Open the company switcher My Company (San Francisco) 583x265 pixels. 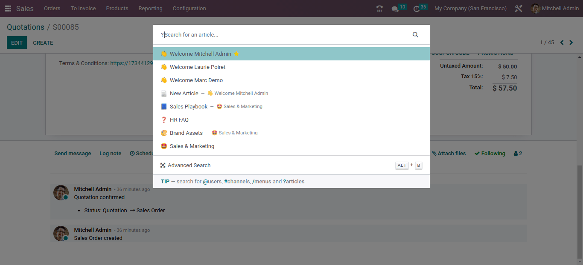pyautogui.click(x=470, y=9)
